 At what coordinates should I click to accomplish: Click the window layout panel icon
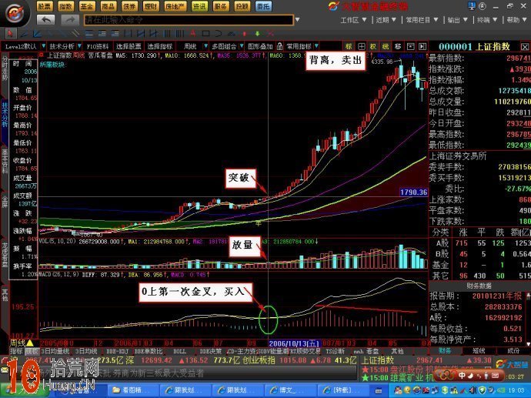(x=410, y=46)
